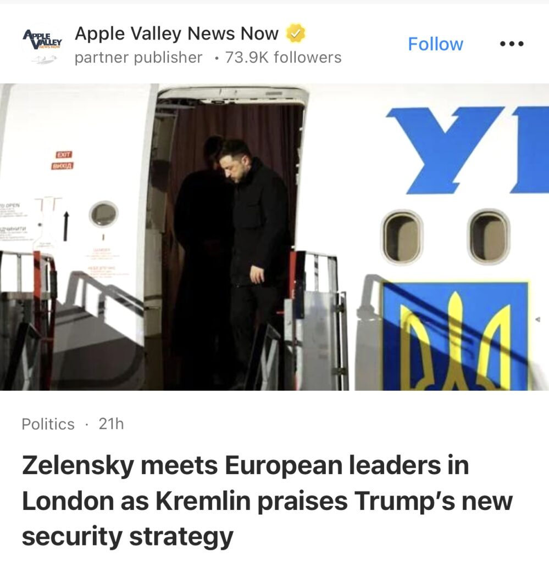Tap the left oval cabin window

pos(402,237)
